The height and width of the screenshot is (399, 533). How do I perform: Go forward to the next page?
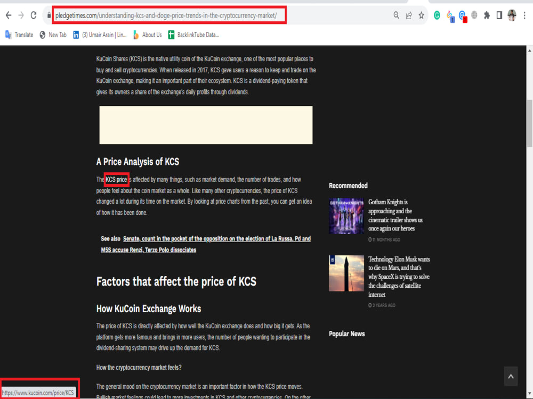[x=21, y=15]
